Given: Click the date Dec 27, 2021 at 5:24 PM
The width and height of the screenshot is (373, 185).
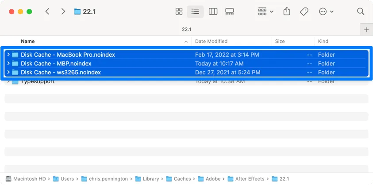Looking at the screenshot, I should [228, 73].
